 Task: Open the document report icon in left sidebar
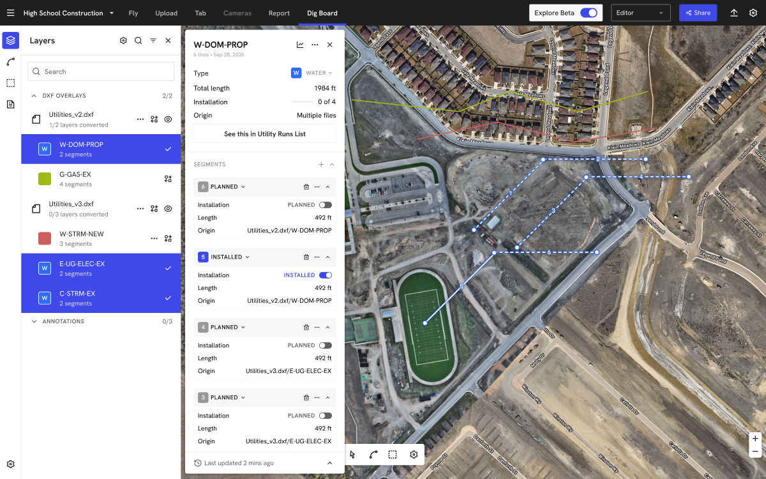[x=10, y=104]
